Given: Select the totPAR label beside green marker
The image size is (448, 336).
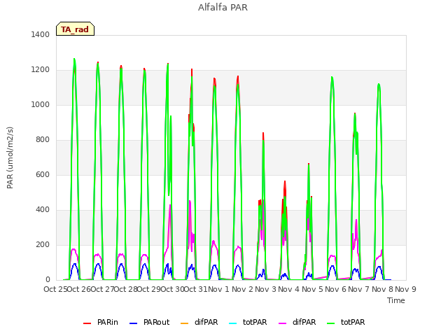Looking at the screenshot, I should [x=353, y=322].
